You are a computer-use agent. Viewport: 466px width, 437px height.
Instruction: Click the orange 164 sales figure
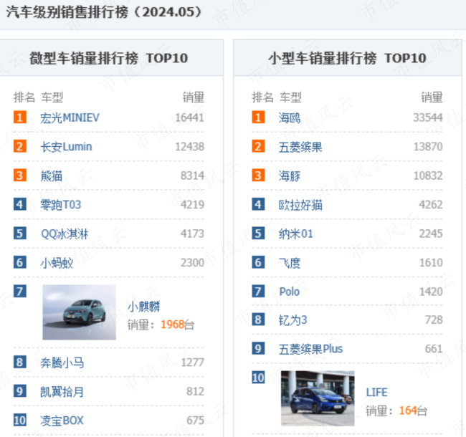click(x=408, y=410)
